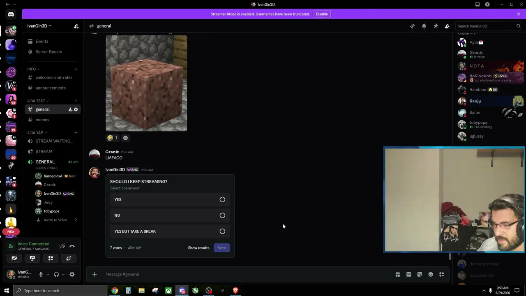Create a channel in the INFO category
Viewport: 526px width, 296px height.
pyautogui.click(x=76, y=69)
